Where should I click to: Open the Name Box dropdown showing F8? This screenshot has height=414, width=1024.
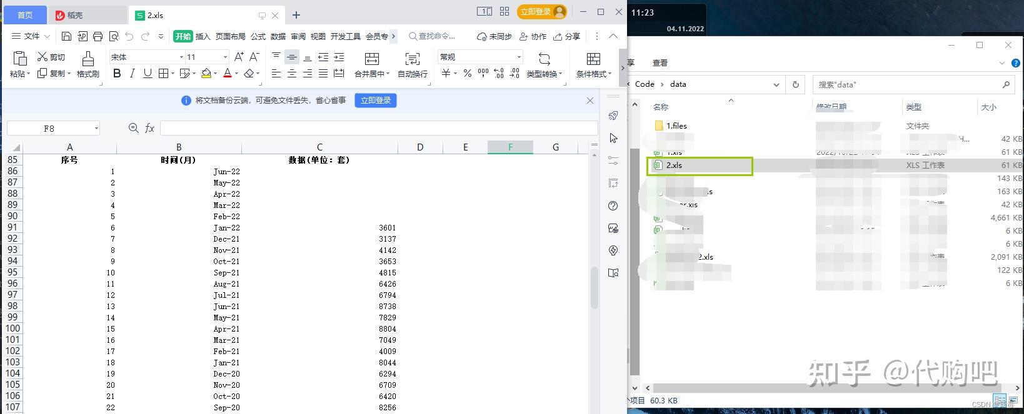96,129
